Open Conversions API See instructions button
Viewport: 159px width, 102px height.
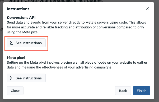[26, 43]
